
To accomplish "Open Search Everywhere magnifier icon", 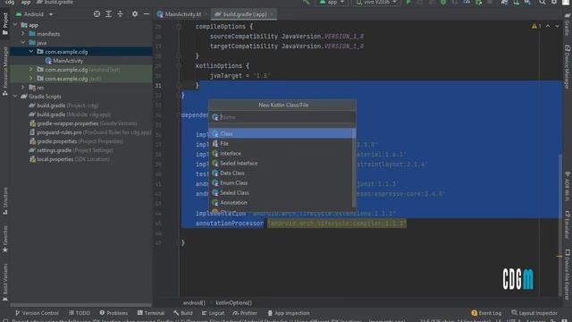I will coord(543,2).
